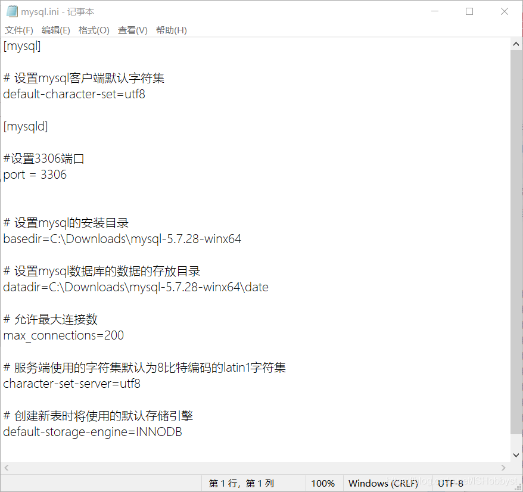Image resolution: width=523 pixels, height=492 pixels.
Task: Click the 第 1 行, 第 1 列 status entry
Action: [x=241, y=483]
